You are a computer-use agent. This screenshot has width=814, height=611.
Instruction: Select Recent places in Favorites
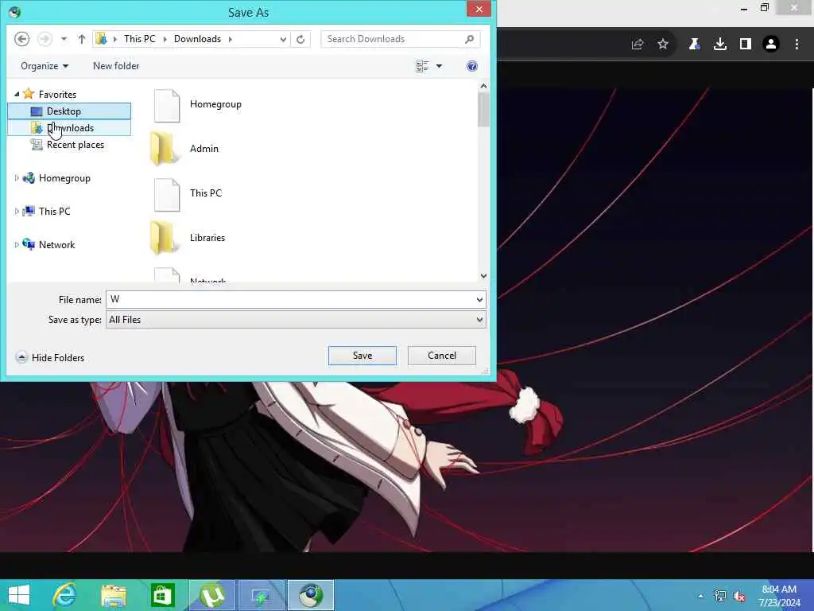coord(76,145)
